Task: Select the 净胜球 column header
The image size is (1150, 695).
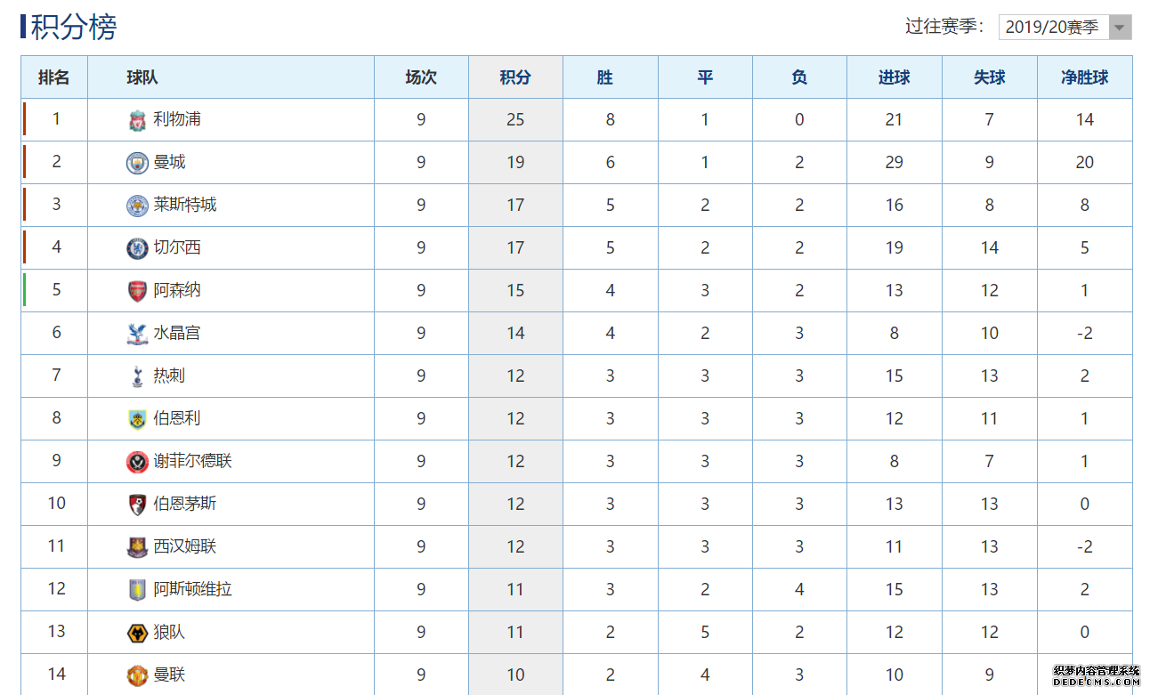Action: tap(1084, 77)
